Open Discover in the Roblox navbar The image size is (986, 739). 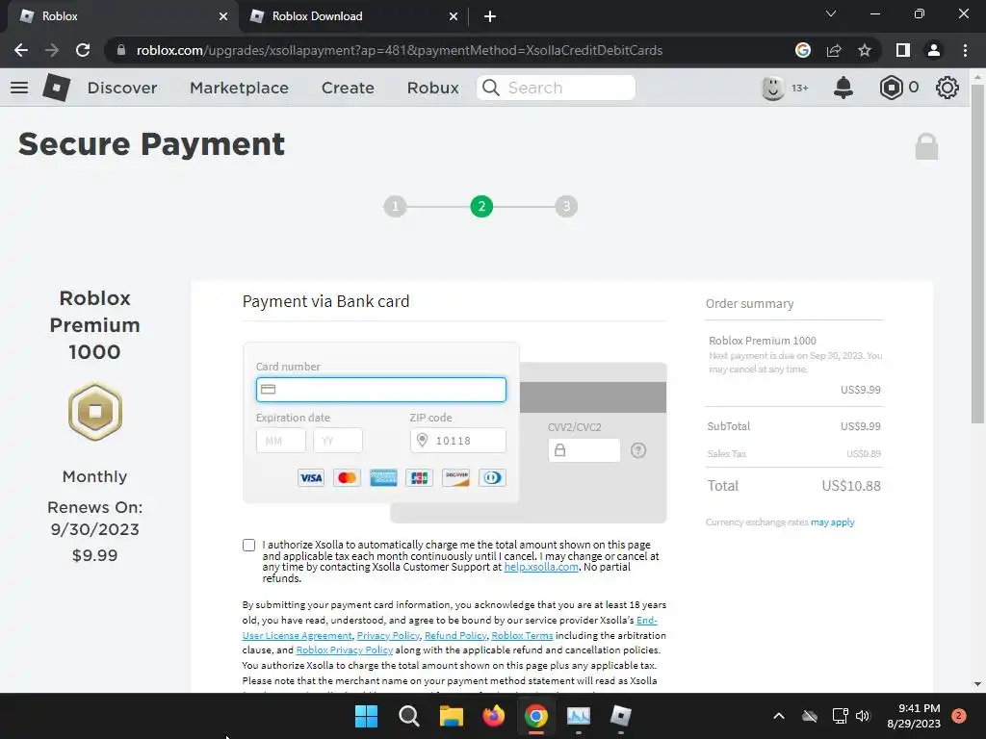(x=122, y=88)
